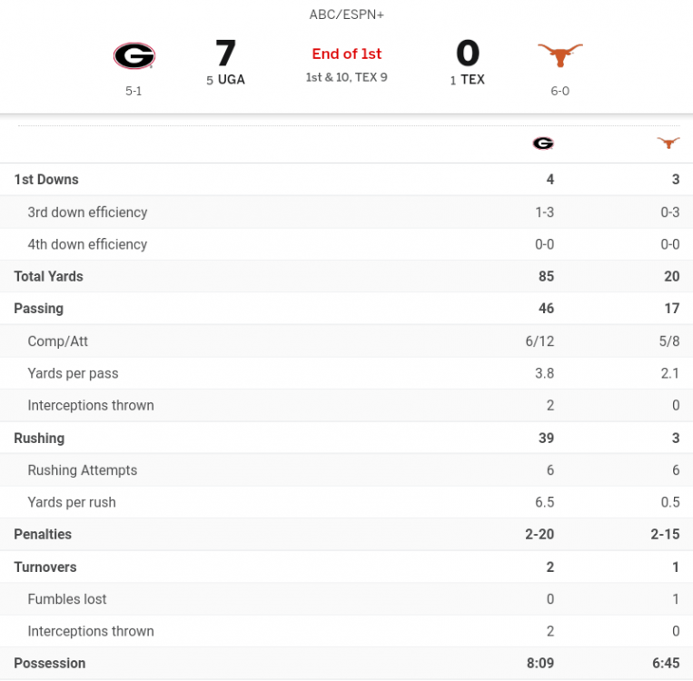Click the red End of 1st game status
The height and width of the screenshot is (681, 693).
tap(347, 54)
